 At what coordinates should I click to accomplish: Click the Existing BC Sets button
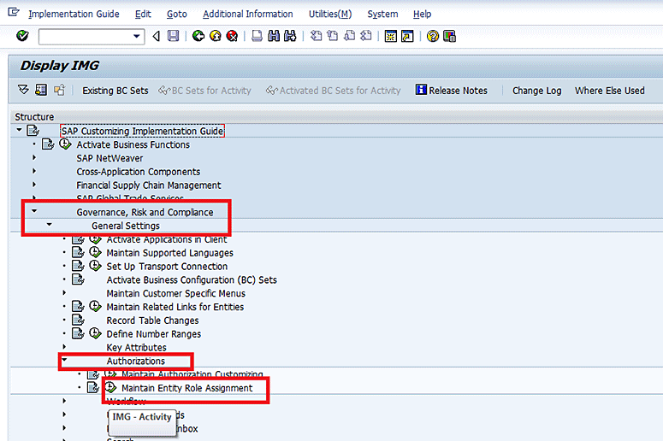[x=115, y=91]
